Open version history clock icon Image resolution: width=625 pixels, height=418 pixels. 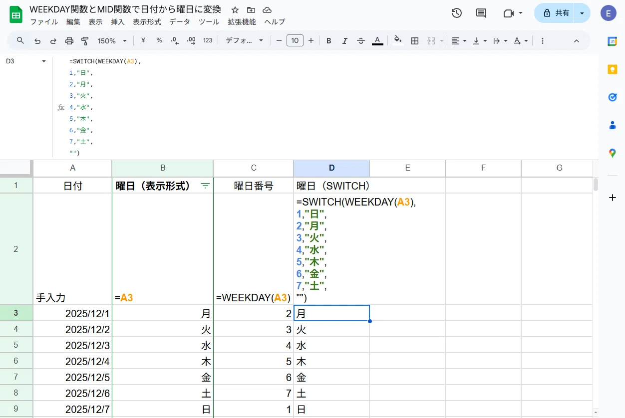456,13
